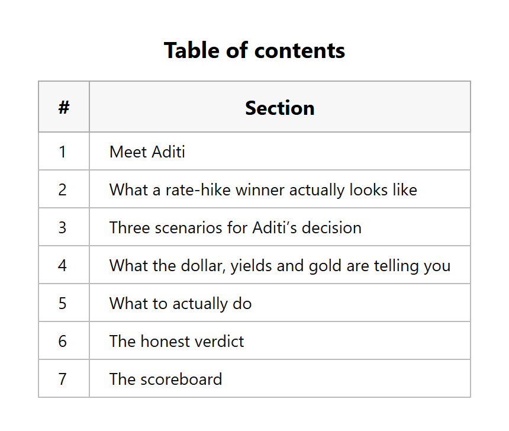The width and height of the screenshot is (509, 431).
Task: Click the Table of contents heading
Action: point(254,51)
